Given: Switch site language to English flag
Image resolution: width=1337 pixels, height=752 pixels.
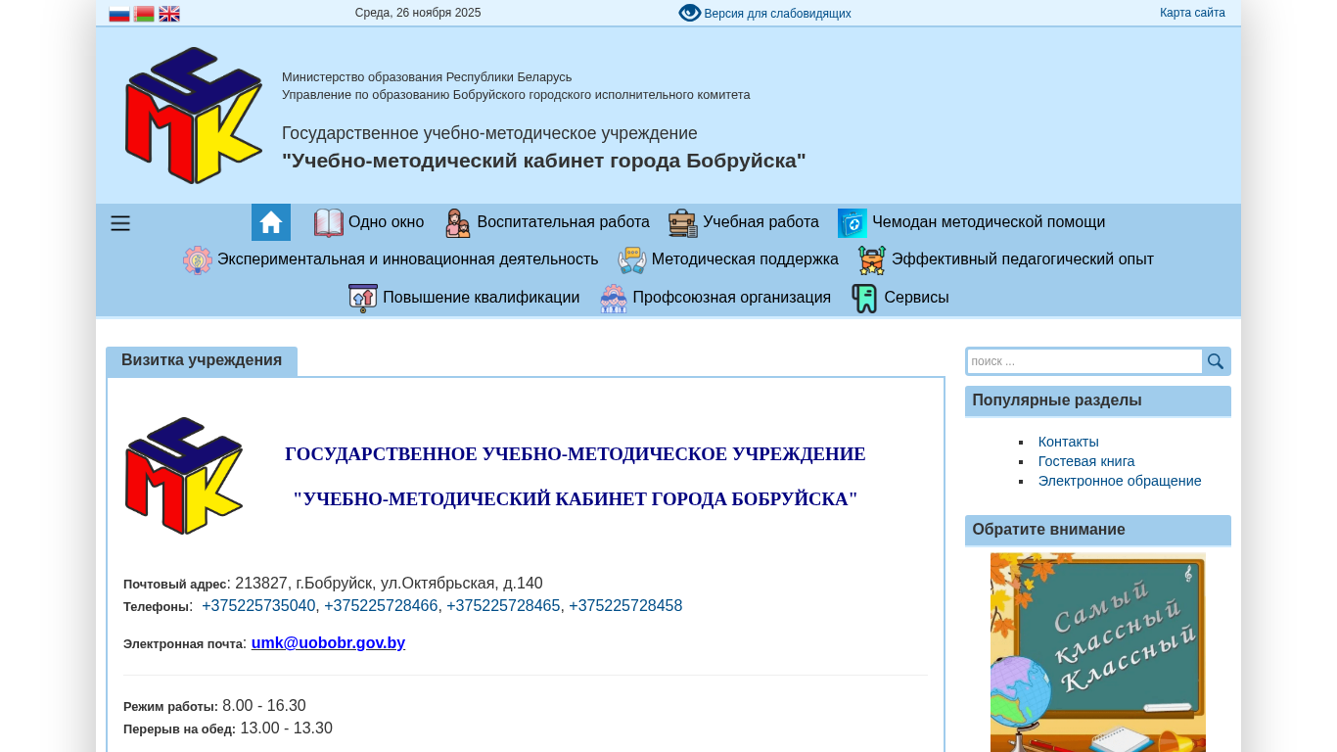Looking at the screenshot, I should [169, 14].
